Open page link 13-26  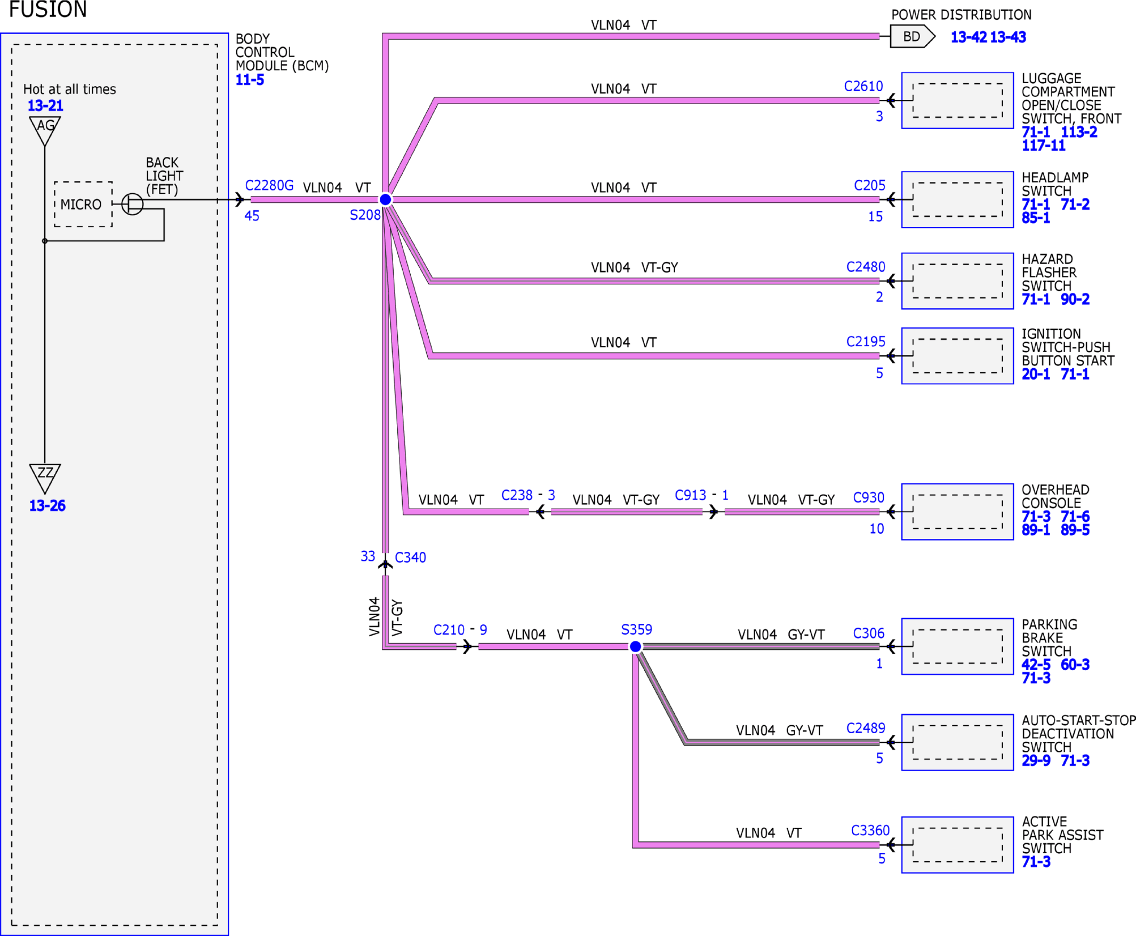(x=47, y=506)
